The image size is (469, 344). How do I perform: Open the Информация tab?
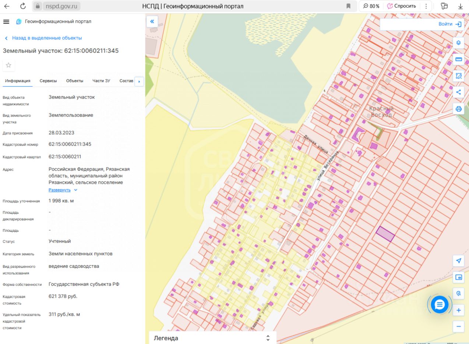point(18,81)
